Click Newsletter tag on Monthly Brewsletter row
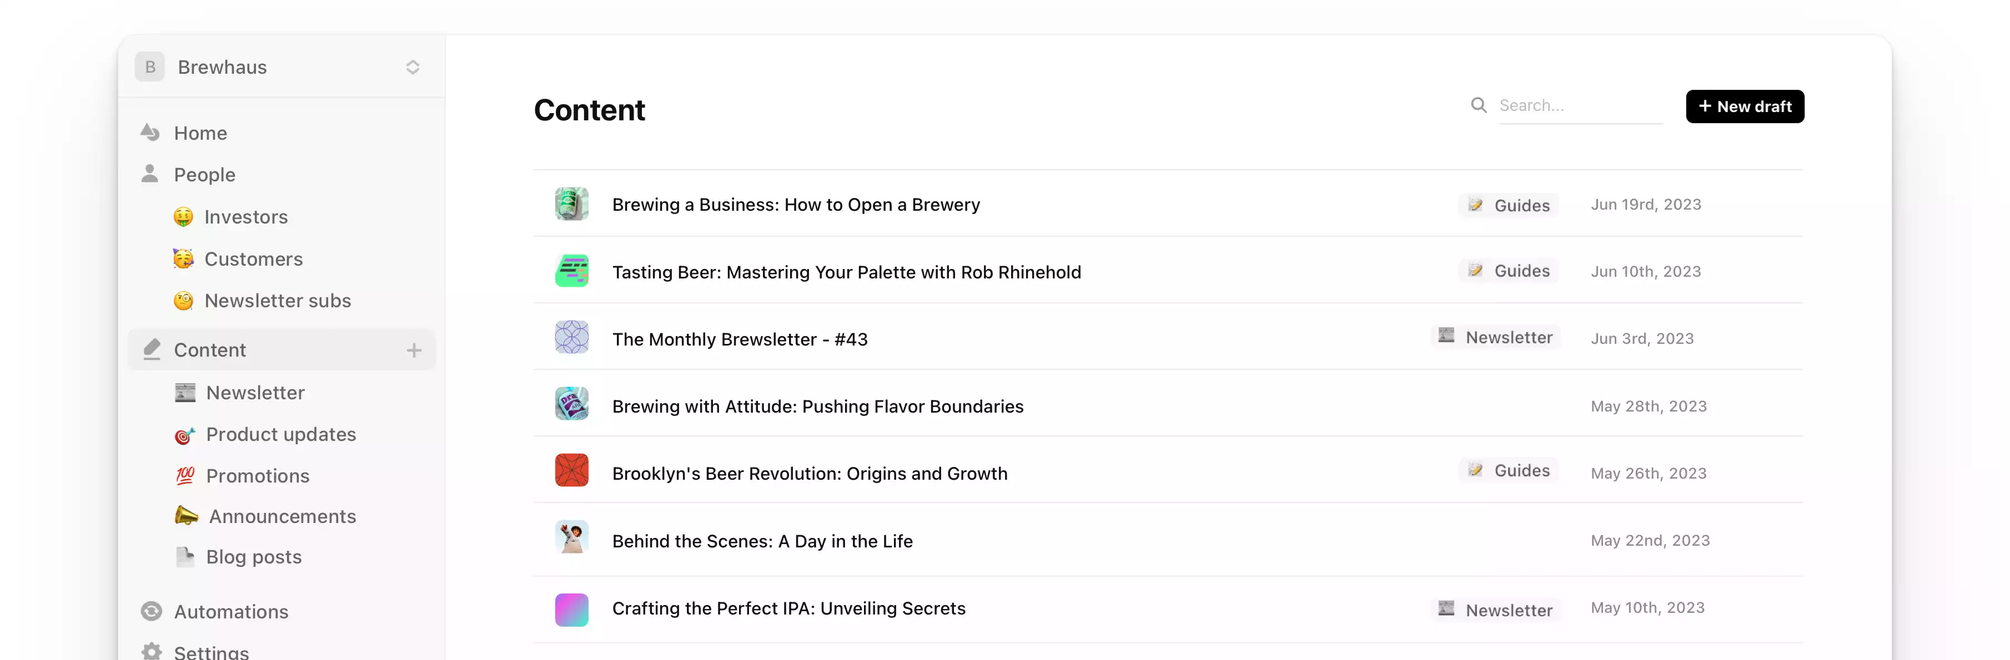 coord(1496,337)
